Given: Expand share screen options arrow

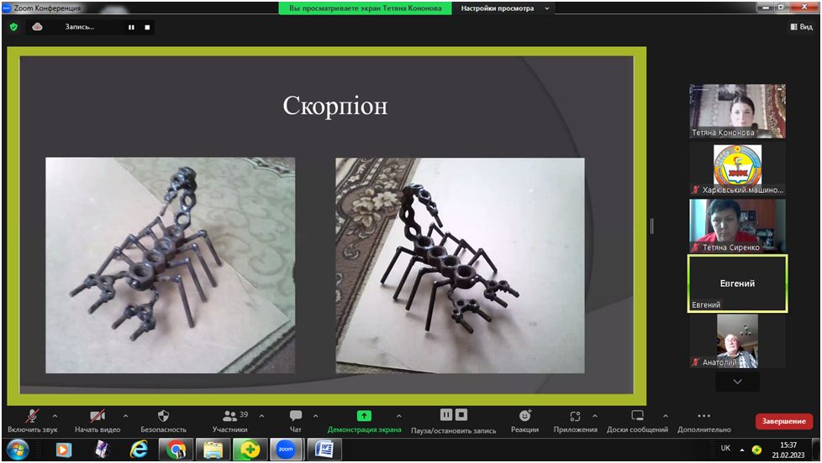Looking at the screenshot, I should 399,416.
